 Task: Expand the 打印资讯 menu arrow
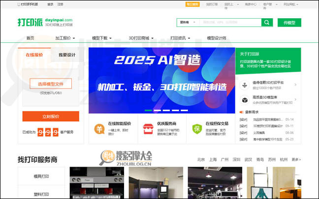coord(189,38)
